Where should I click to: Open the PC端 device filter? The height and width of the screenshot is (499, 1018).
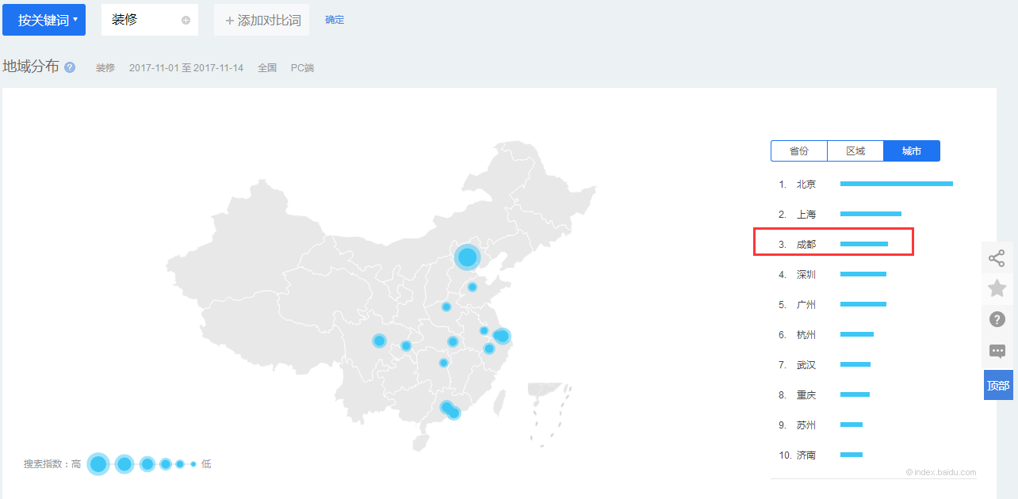coord(302,68)
